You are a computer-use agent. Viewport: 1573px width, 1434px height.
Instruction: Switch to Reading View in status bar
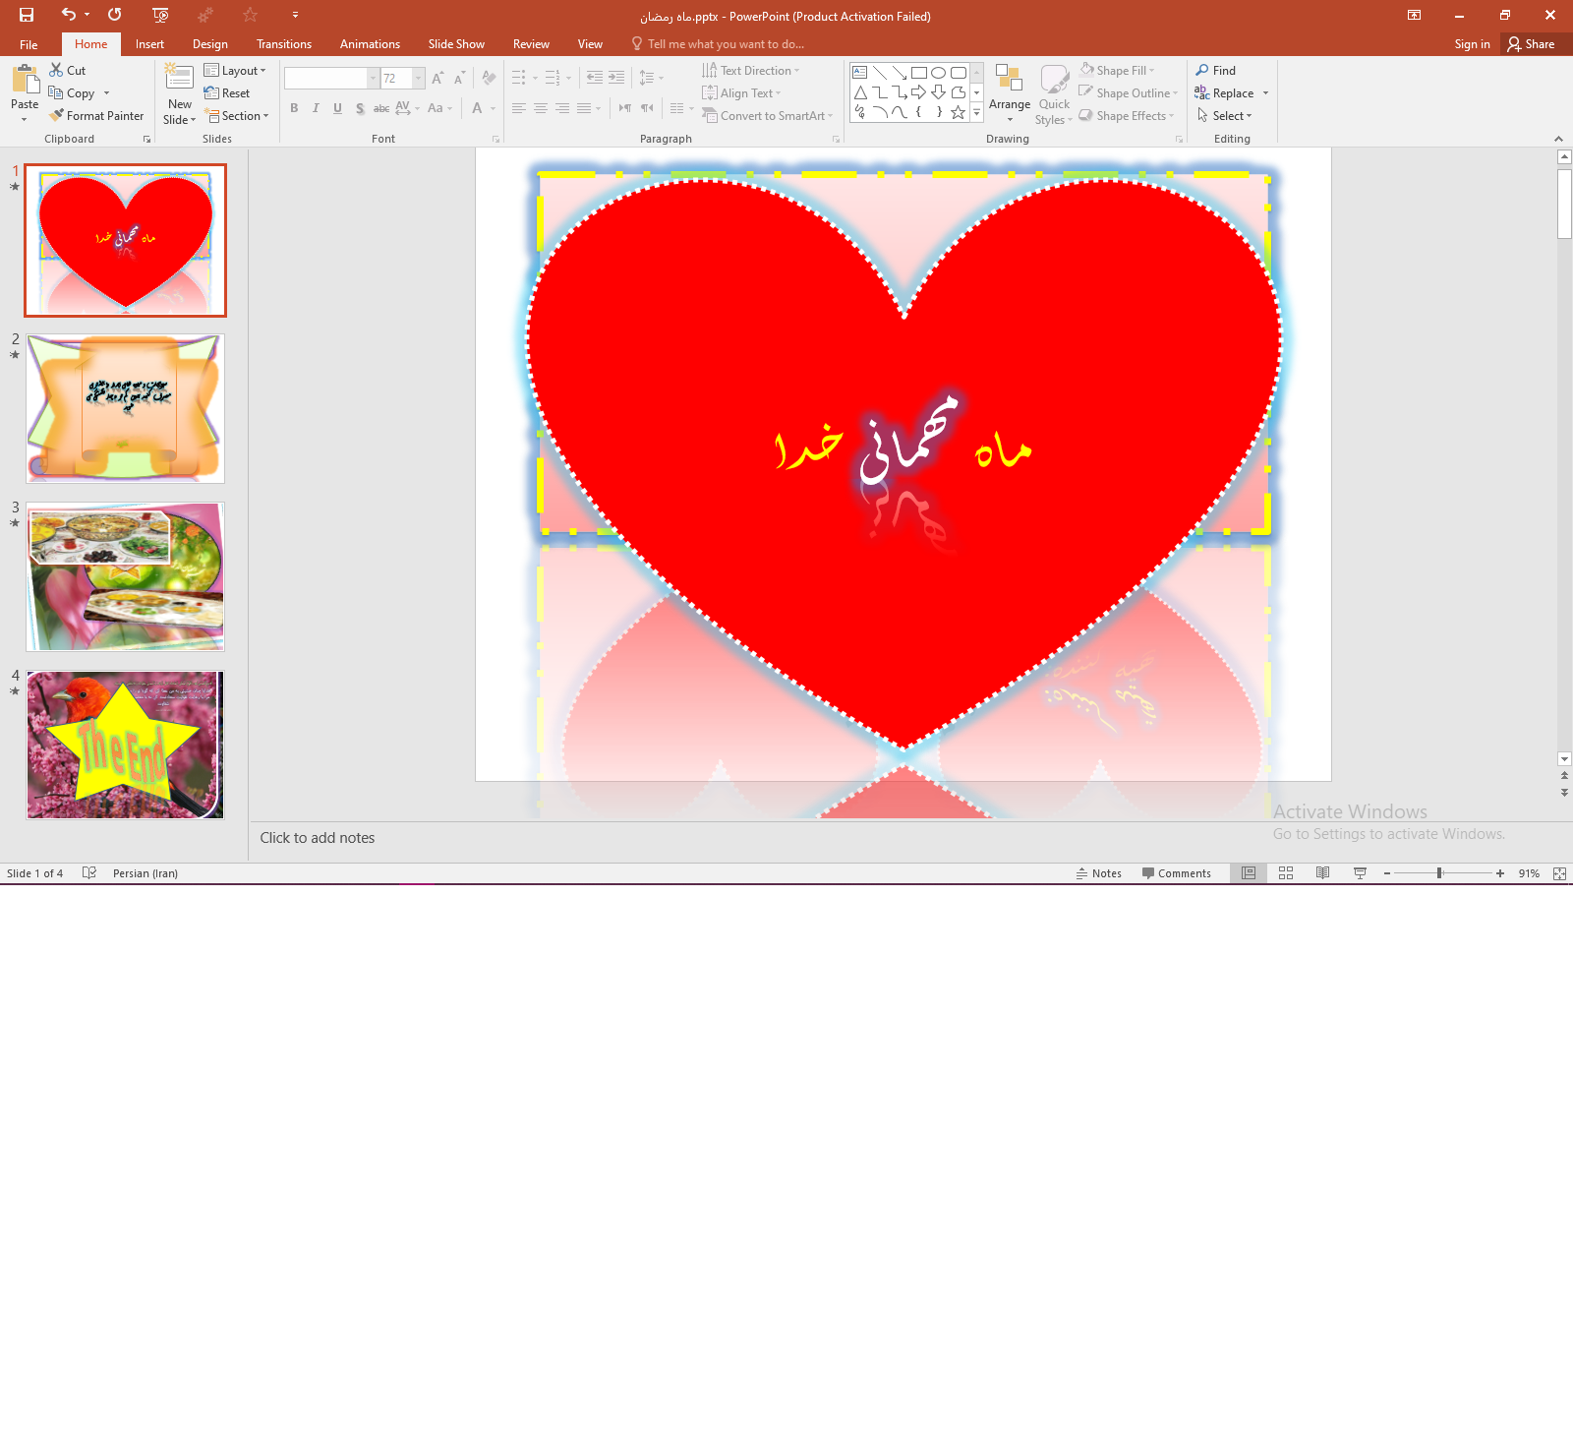1322,873
